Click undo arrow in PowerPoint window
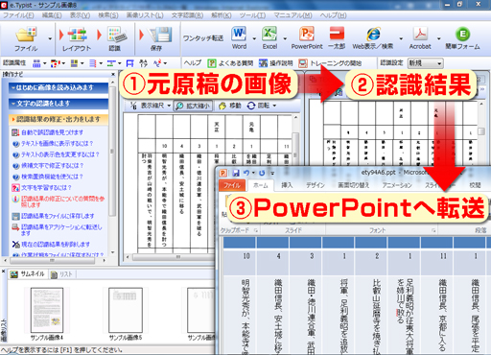This screenshot has height=355, width=491. click(x=246, y=173)
